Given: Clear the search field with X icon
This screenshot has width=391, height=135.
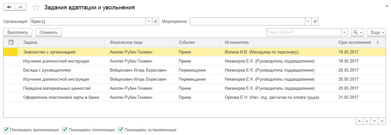Looking at the screenshot, I should (345, 32).
